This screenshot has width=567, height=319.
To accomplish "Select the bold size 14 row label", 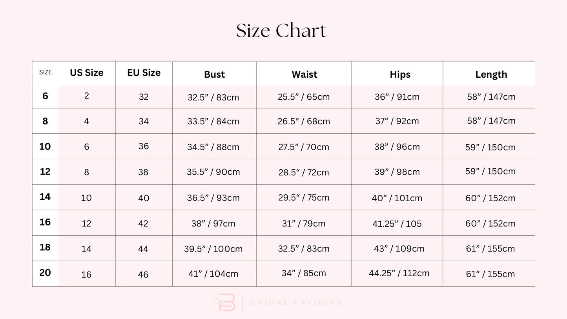I will [45, 197].
